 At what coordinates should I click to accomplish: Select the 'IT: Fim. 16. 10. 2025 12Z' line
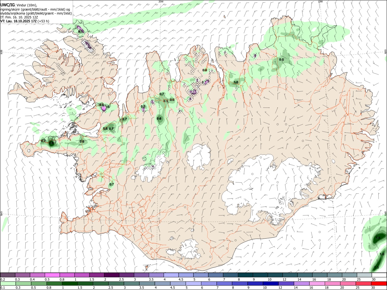[x=19, y=17]
